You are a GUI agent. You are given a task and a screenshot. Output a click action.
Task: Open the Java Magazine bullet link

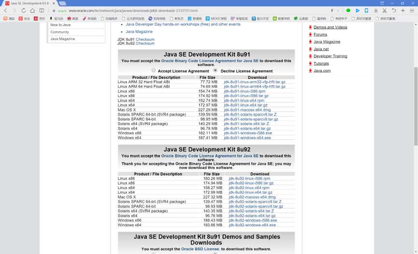[139, 31]
